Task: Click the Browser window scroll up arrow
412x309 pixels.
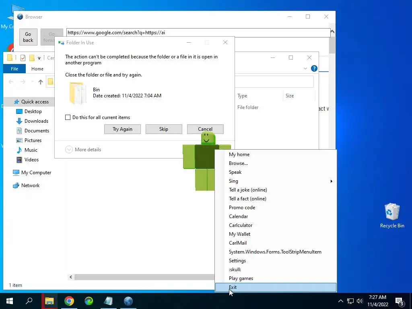Action: (332, 32)
